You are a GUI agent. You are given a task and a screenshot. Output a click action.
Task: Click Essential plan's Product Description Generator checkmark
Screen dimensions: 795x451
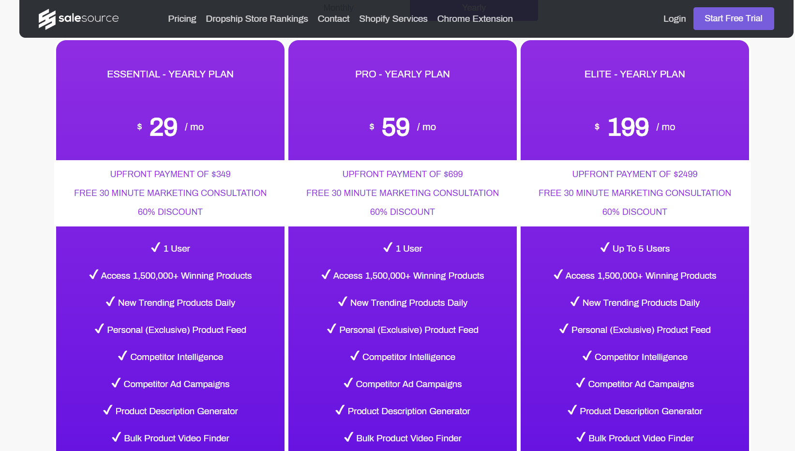click(107, 410)
